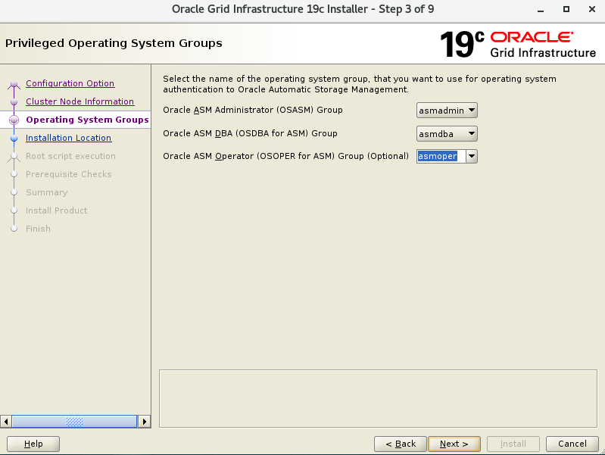
Task: Open Cluster Node Information step
Action: (x=80, y=101)
